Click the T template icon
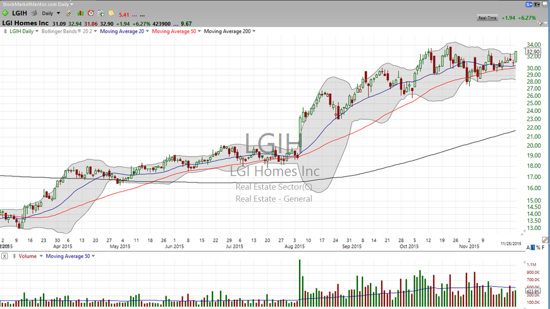550x309 pixels. click(x=537, y=5)
